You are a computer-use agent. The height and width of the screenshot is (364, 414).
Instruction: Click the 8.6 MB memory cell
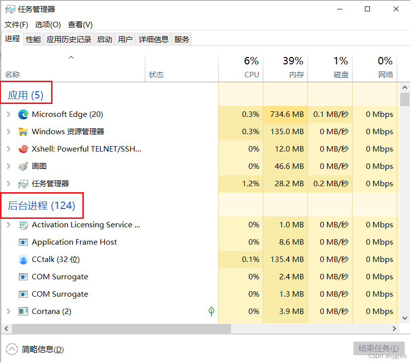pos(286,242)
